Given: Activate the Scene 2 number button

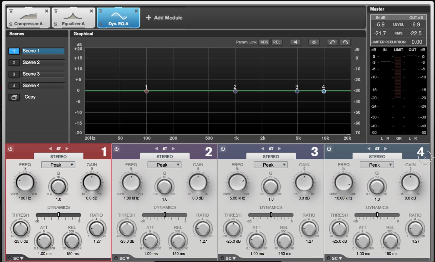Looking at the screenshot, I should click(x=14, y=62).
